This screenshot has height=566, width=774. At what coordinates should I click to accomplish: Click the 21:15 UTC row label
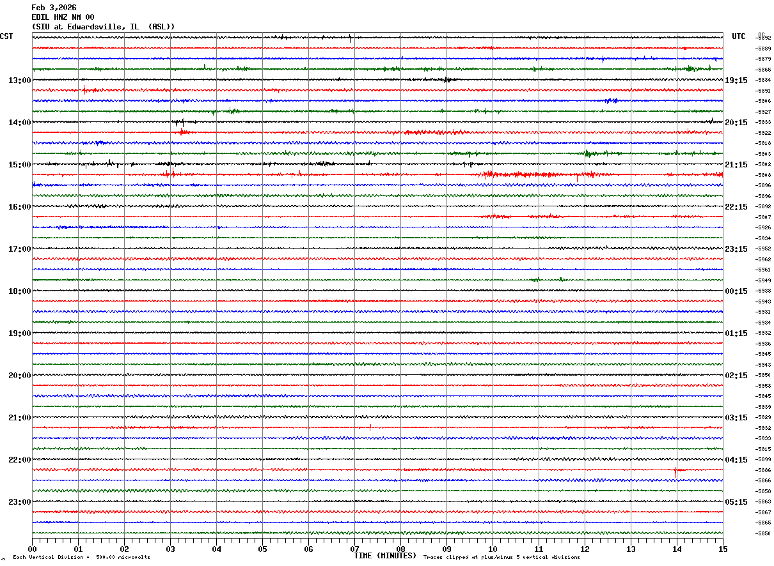tap(736, 165)
